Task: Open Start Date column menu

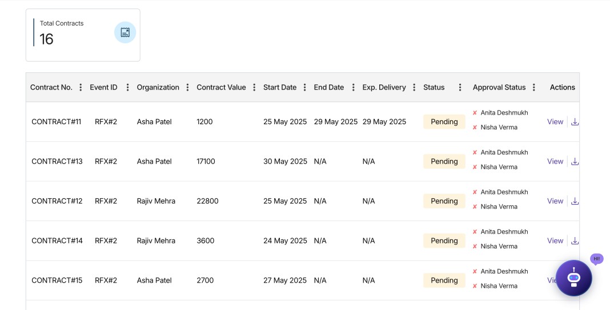Action: coord(304,87)
